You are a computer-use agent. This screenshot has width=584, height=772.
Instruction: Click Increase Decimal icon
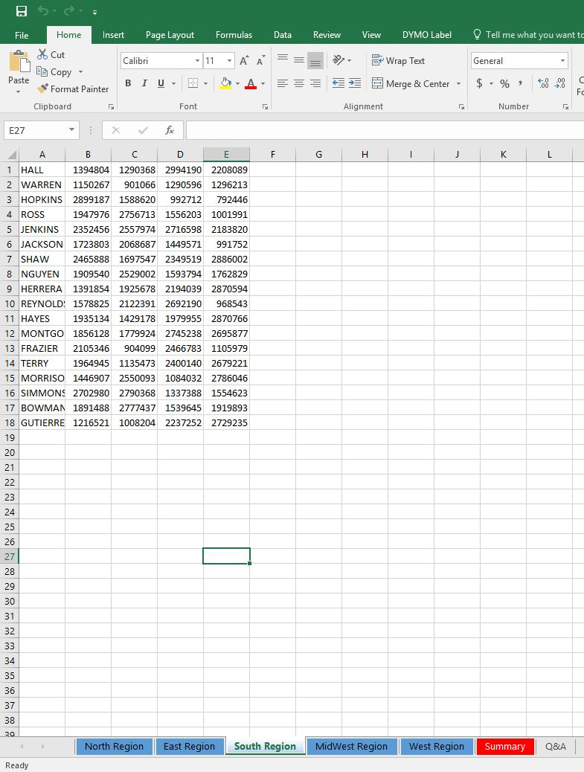pyautogui.click(x=543, y=83)
